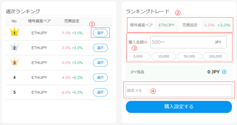
Task: Click the 売買設定 column header
Action: point(72,21)
